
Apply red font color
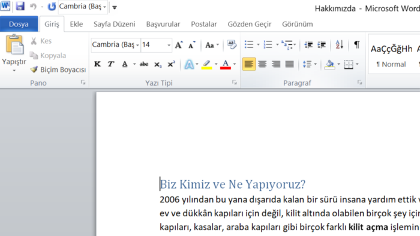tap(225, 65)
